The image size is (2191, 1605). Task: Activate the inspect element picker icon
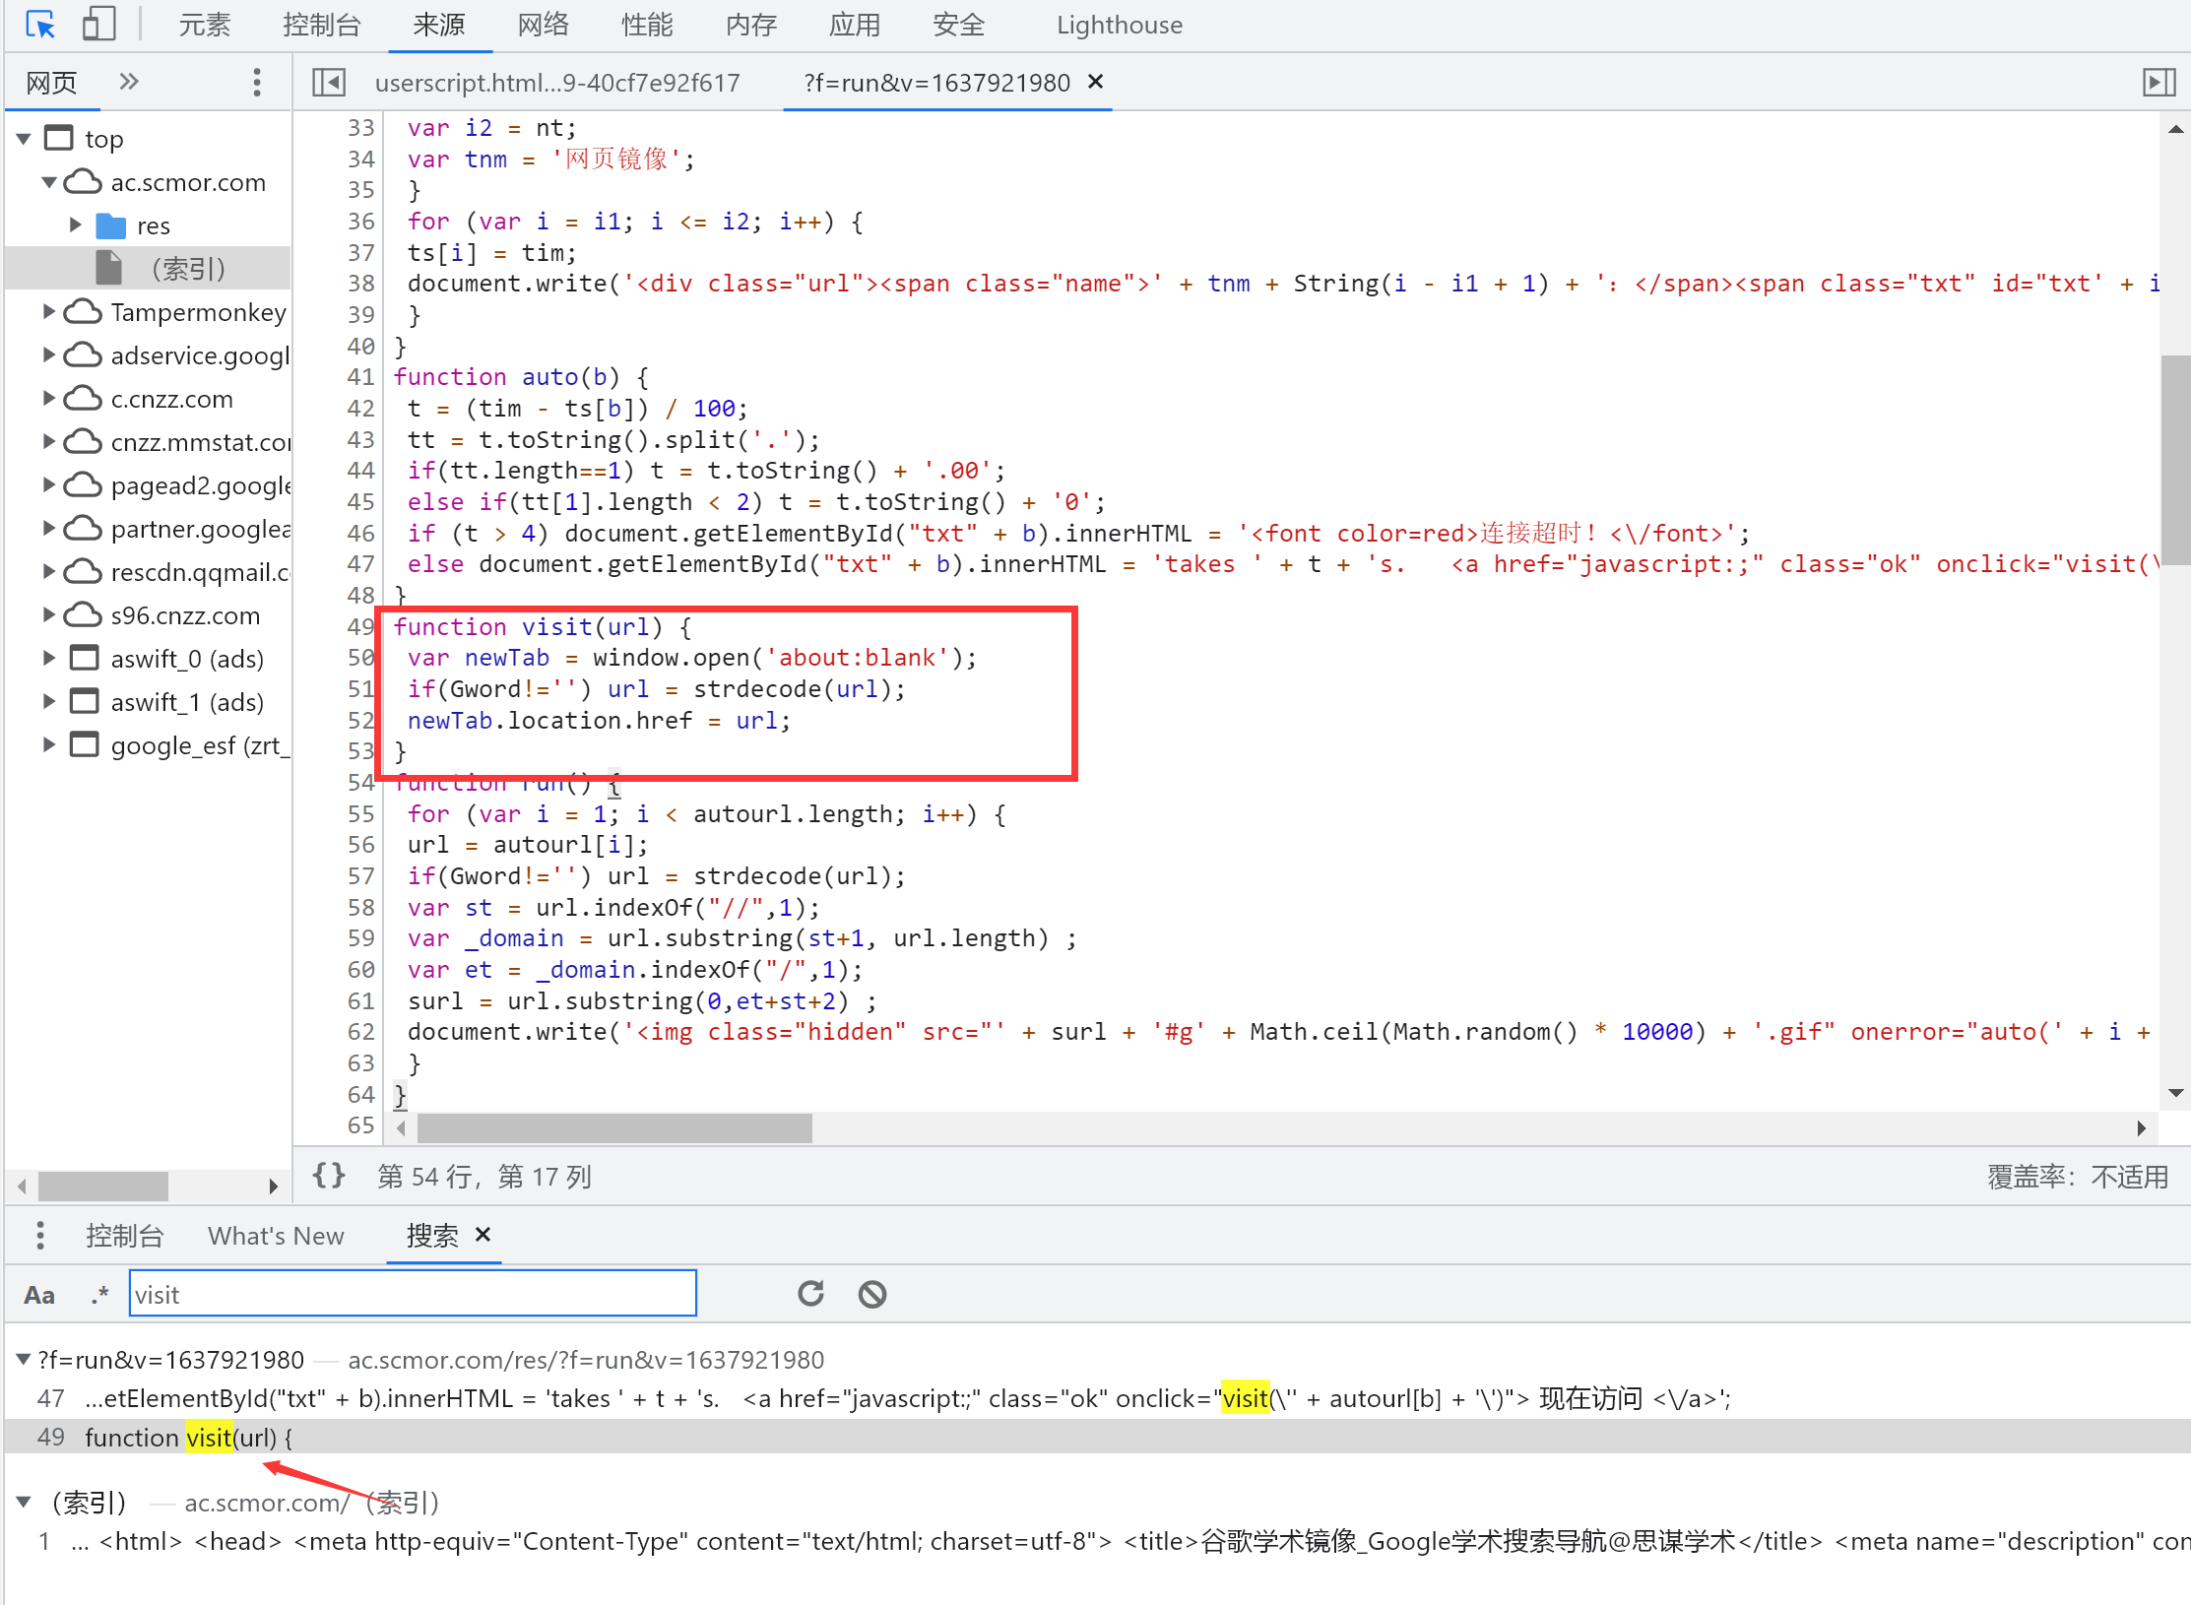40,25
